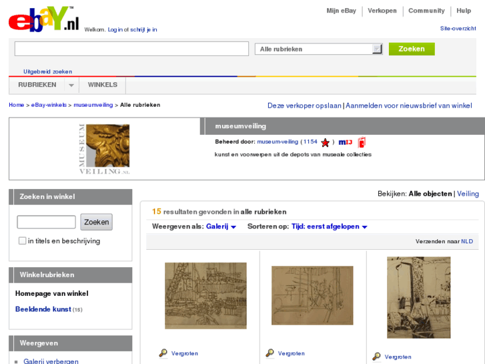This screenshot has height=364, width=485.
Task: Open 'Verkopen' in top navigation
Action: [x=382, y=11]
